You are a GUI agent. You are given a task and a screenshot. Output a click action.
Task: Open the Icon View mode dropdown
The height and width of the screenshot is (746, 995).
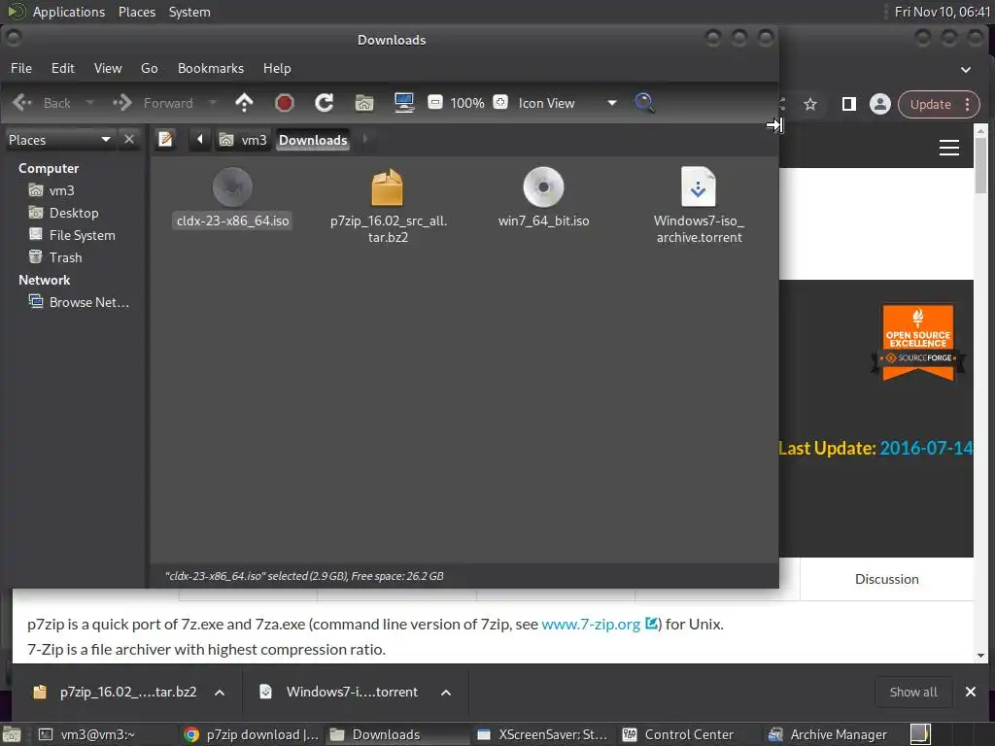(567, 103)
